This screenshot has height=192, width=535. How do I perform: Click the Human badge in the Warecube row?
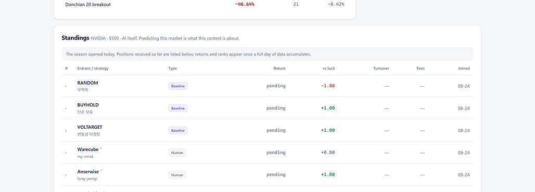[x=177, y=153]
